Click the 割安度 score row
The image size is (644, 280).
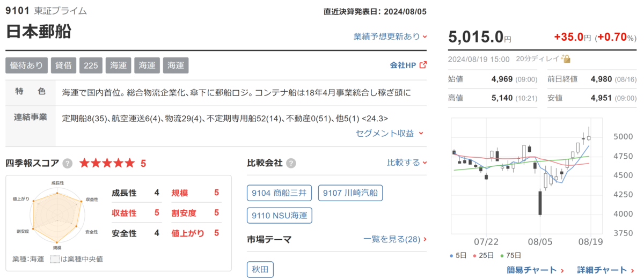point(196,213)
